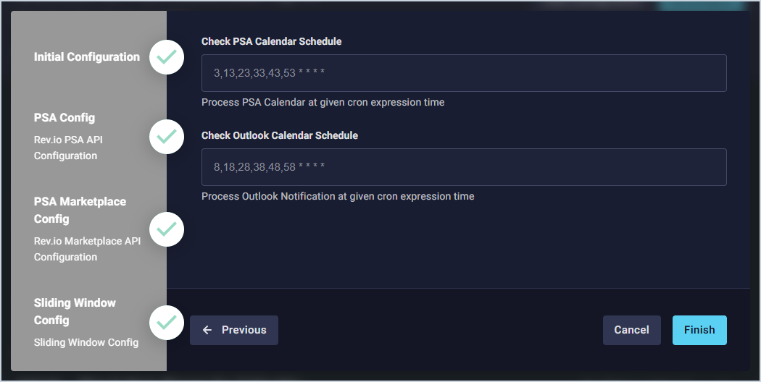Cancel the configuration wizard
The height and width of the screenshot is (382, 761).
[631, 330]
